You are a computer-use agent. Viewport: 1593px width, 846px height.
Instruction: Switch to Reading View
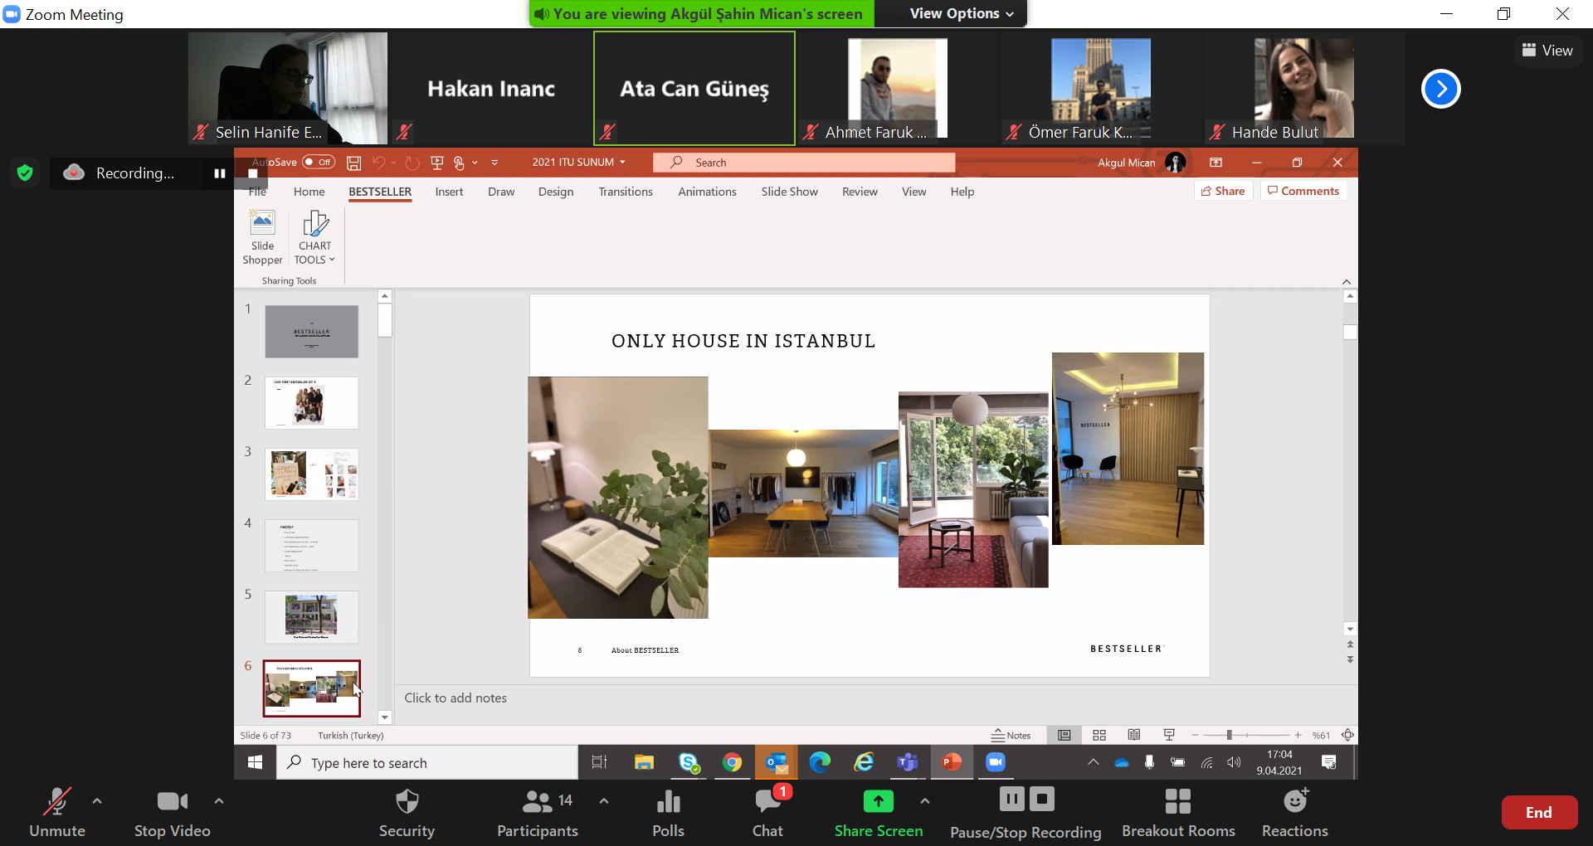tap(1134, 735)
